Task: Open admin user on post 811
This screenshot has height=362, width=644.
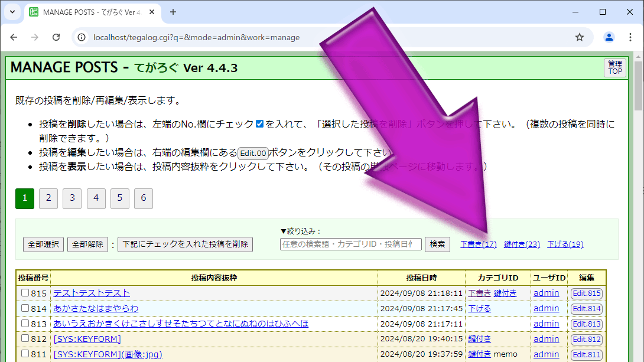Action: tap(547, 354)
